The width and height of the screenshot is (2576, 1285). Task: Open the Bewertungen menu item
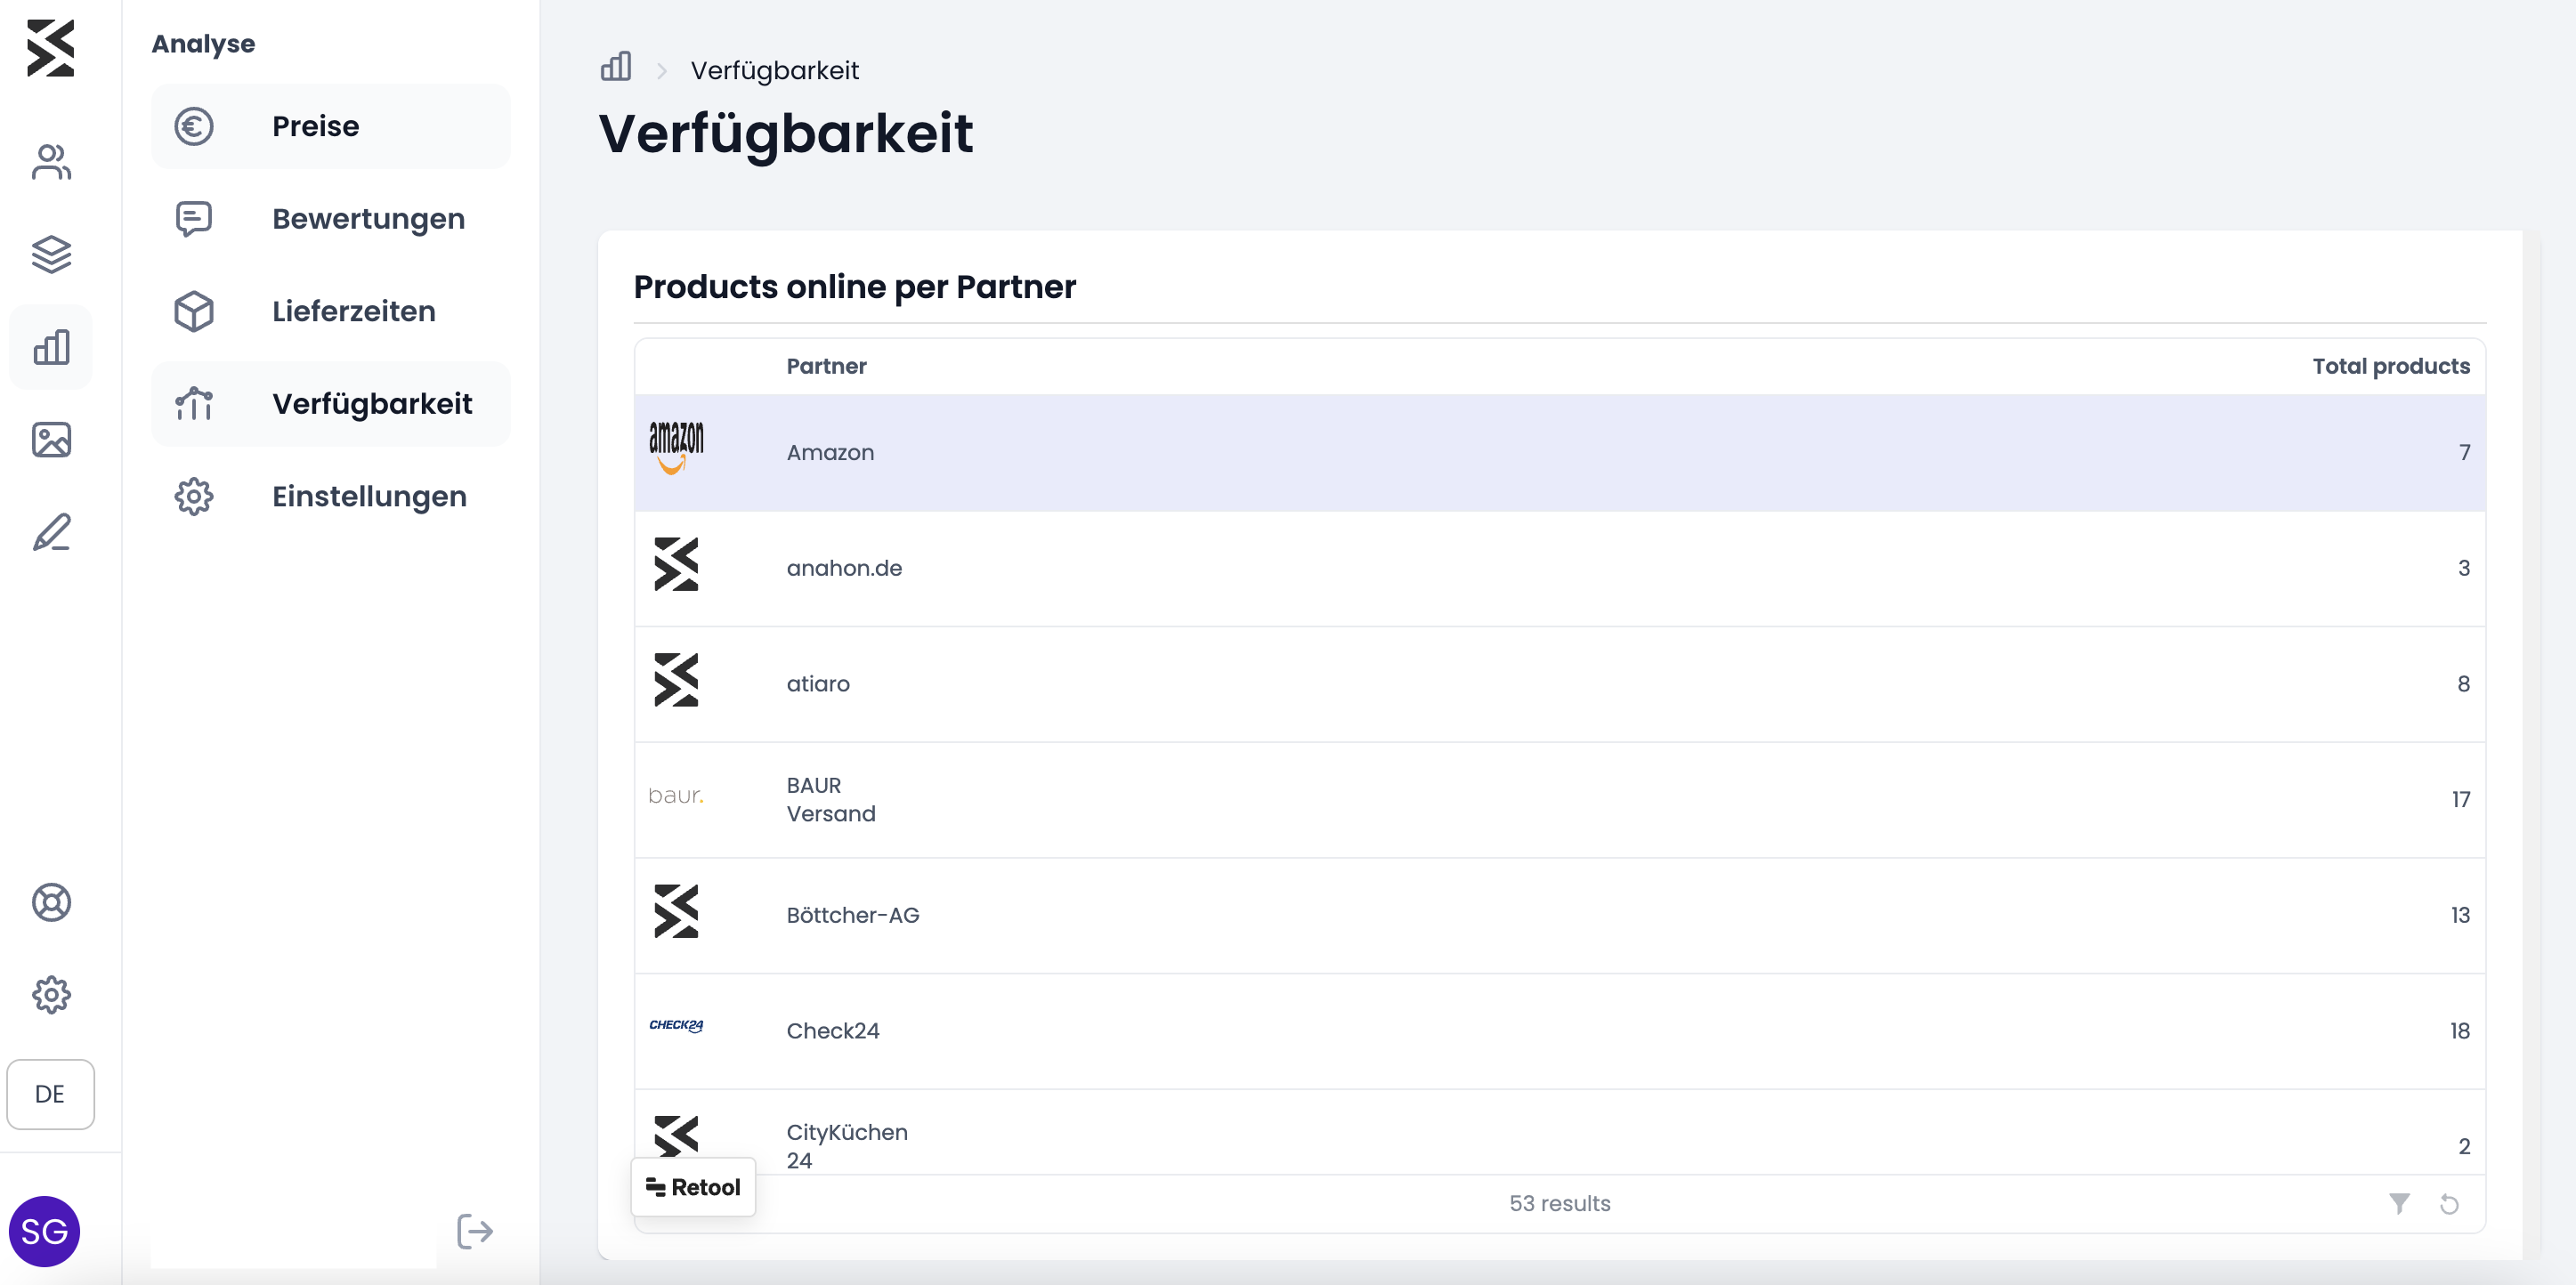(331, 218)
